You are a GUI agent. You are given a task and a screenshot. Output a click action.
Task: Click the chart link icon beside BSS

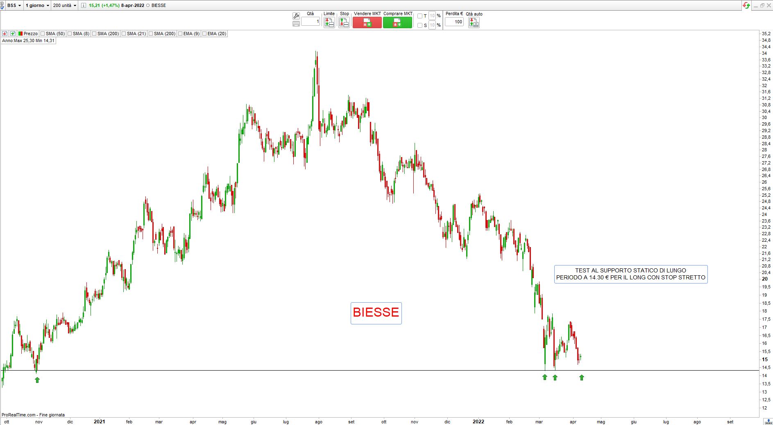2,6
